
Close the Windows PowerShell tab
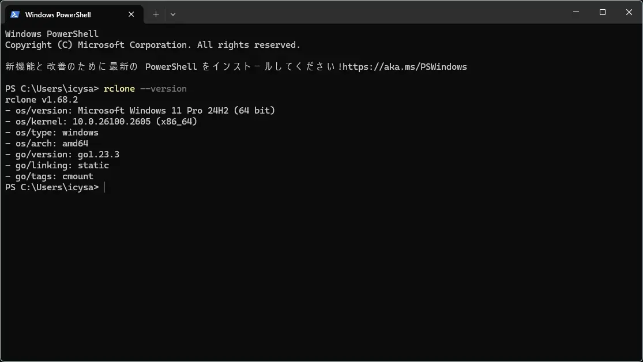[131, 14]
